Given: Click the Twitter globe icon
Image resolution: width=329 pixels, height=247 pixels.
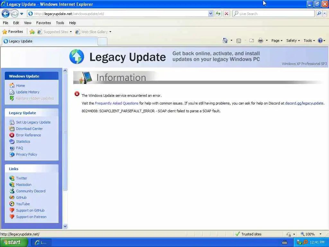Looking at the screenshot, I should tap(12, 178).
